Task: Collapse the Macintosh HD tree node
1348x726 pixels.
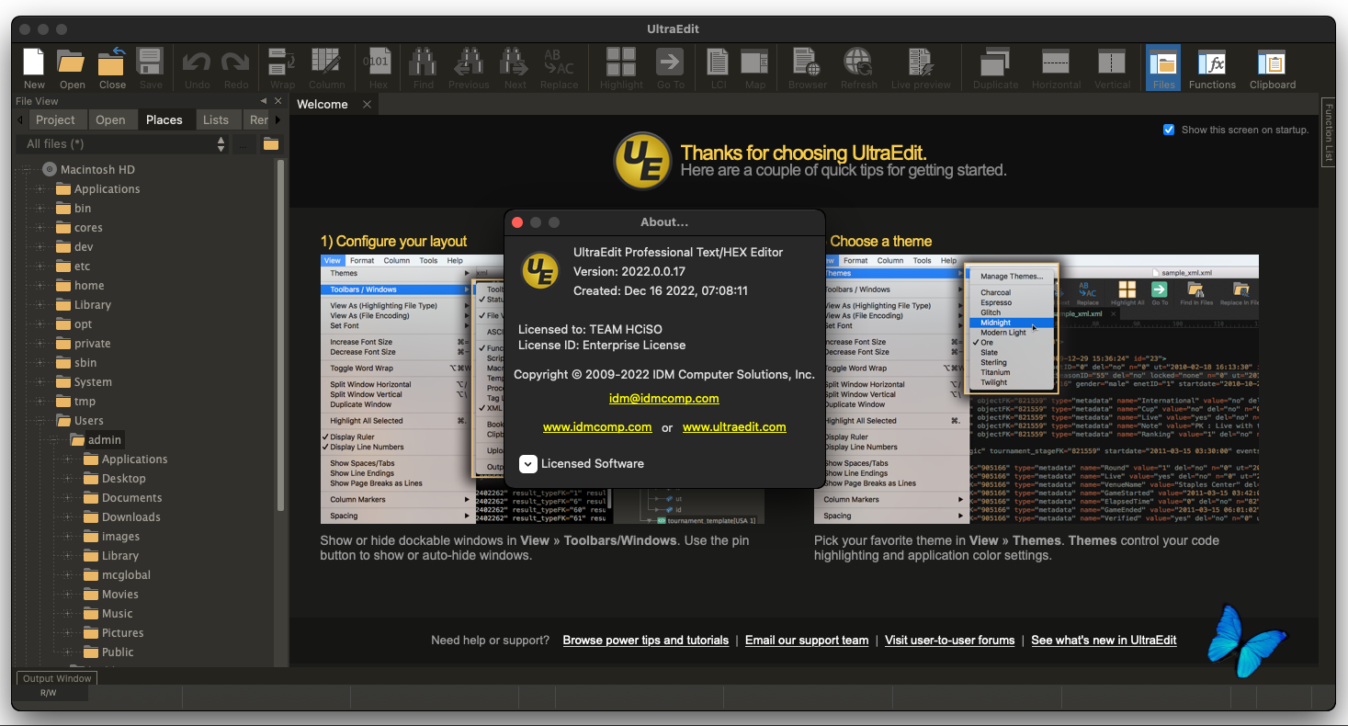Action: pyautogui.click(x=27, y=170)
